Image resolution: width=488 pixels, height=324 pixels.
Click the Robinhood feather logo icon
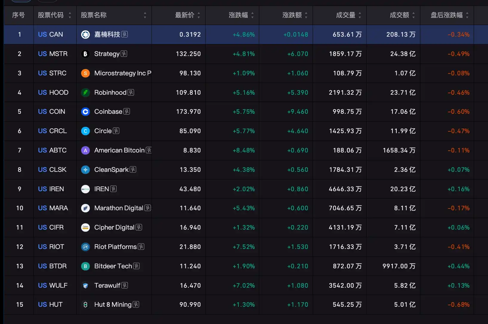[x=85, y=93]
